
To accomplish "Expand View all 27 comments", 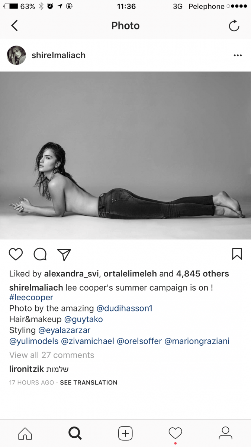I will coord(52,355).
